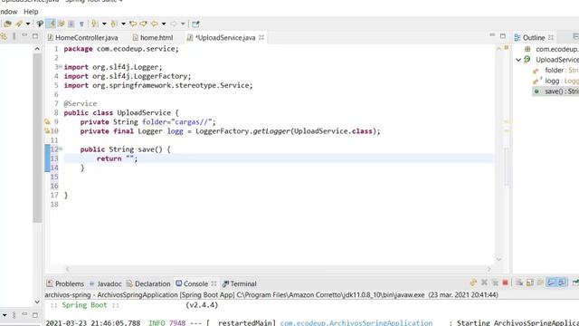Click the Back navigation arrow icon
The height and width of the screenshot is (326, 579).
pos(155,24)
